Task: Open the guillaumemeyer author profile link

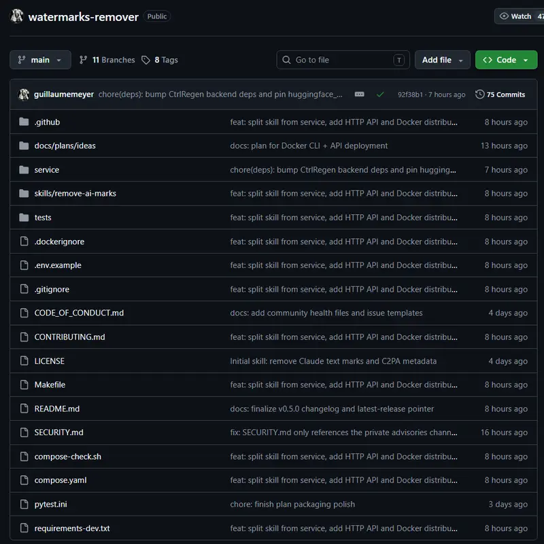Action: pyautogui.click(x=64, y=95)
